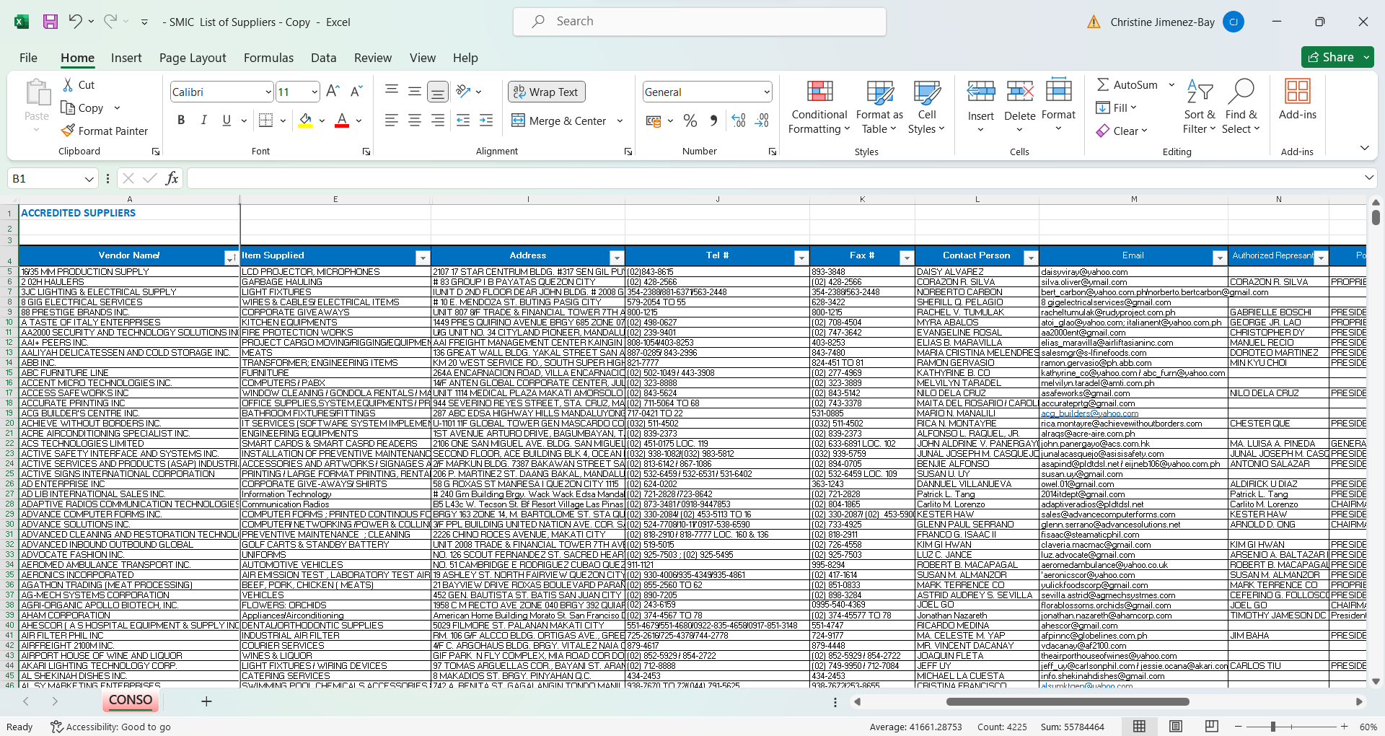The image size is (1385, 736).
Task: Switch to Normal view
Action: 1140,727
